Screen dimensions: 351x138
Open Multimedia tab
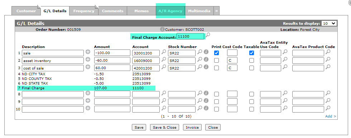pos(199,11)
